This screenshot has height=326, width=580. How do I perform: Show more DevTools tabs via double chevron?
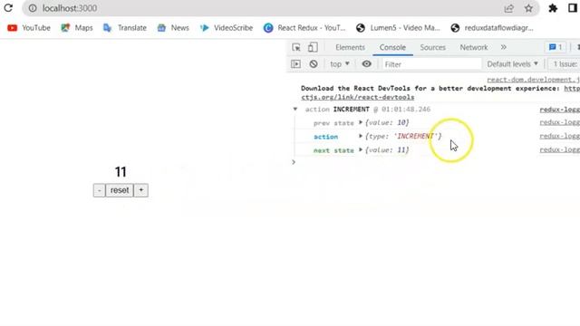click(504, 47)
